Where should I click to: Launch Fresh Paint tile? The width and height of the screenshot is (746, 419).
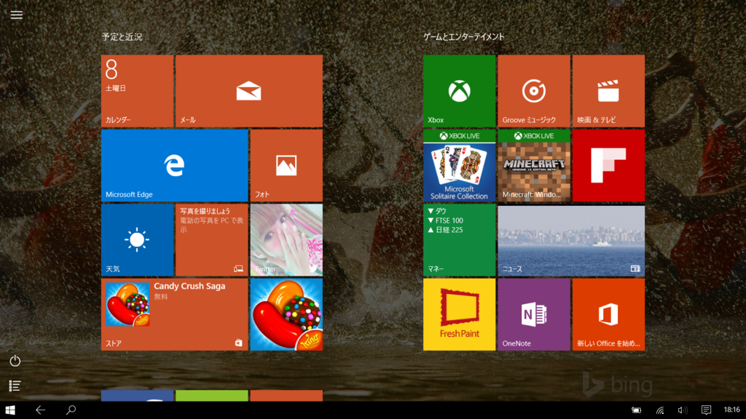click(459, 314)
